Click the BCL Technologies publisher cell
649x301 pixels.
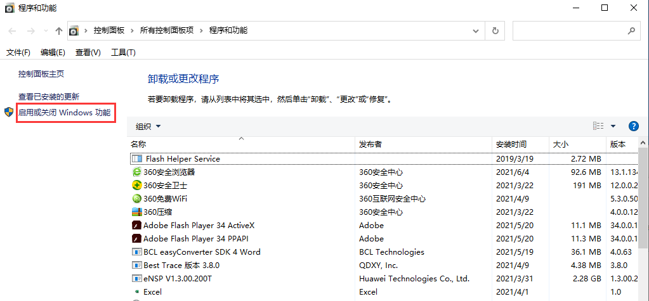tap(391, 252)
